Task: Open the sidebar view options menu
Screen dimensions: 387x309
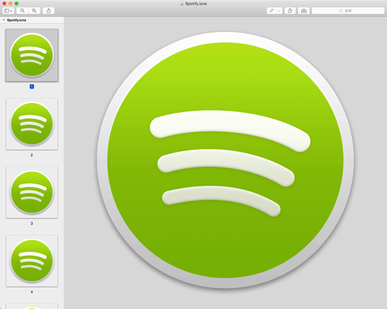Action: (8, 11)
